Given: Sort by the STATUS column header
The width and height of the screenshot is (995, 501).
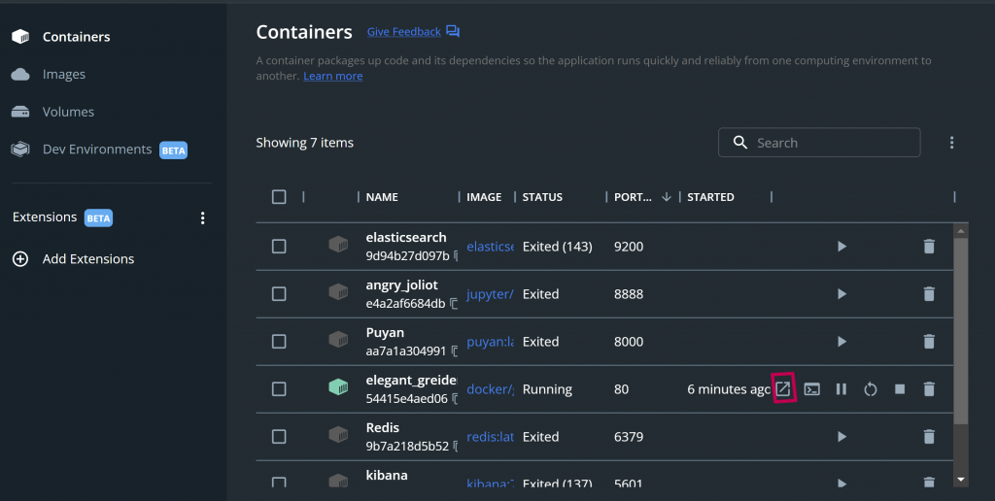Looking at the screenshot, I should click(542, 196).
